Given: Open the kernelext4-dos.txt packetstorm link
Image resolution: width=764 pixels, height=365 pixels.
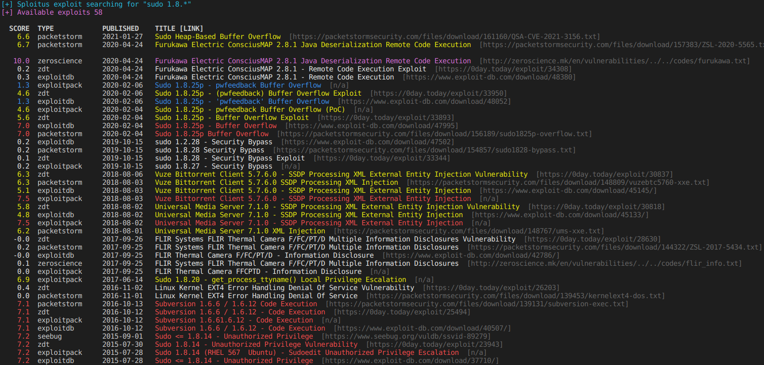Looking at the screenshot, I should pyautogui.click(x=515, y=296).
